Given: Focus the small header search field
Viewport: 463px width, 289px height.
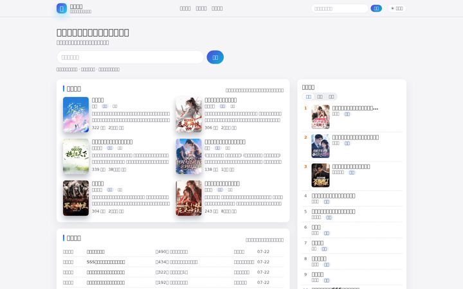Looking at the screenshot, I should [340, 8].
